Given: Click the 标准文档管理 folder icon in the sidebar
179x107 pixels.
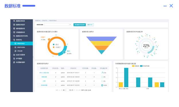Looking at the screenshot, I should [x=14, y=55].
